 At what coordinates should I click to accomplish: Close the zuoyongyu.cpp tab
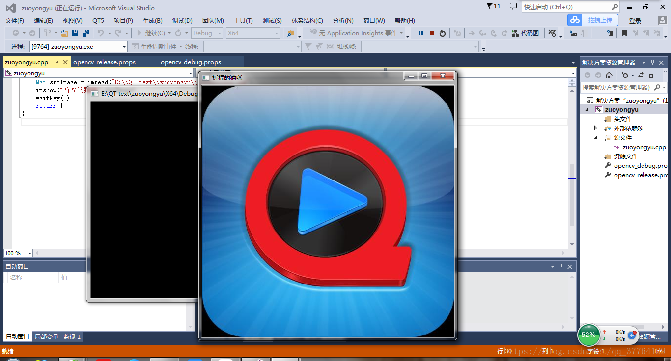click(65, 62)
